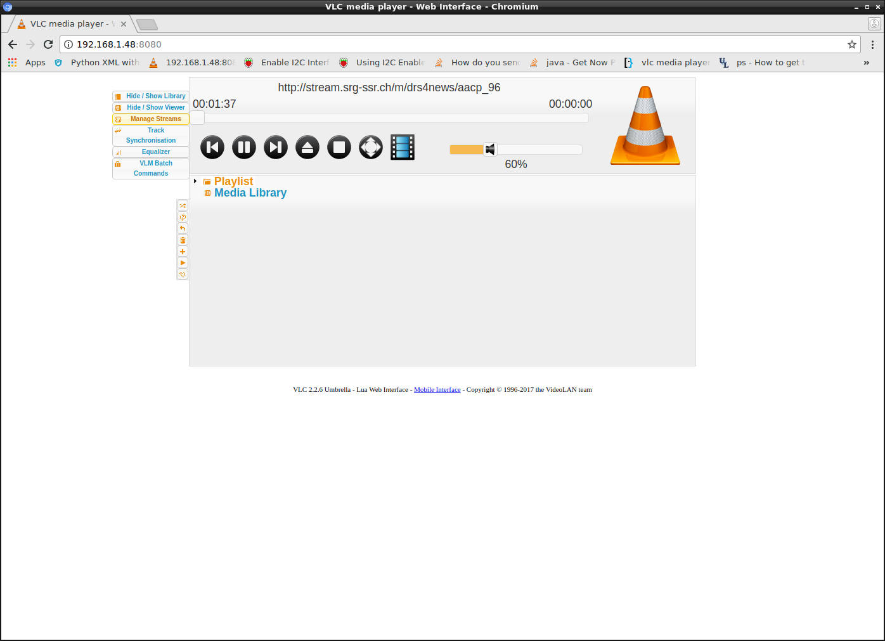Show more bookmarks via the chevron
The height and width of the screenshot is (641, 885).
866,63
